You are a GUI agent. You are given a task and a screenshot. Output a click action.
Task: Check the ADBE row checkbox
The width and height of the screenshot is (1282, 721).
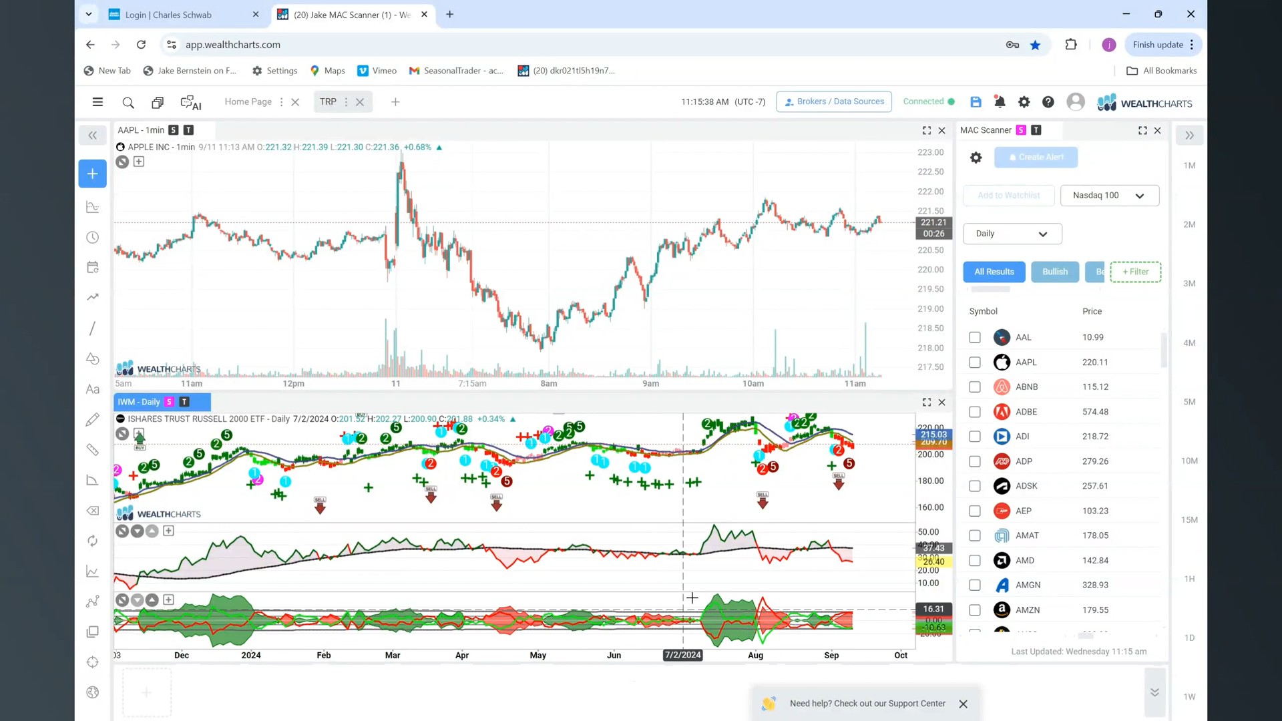(x=975, y=412)
